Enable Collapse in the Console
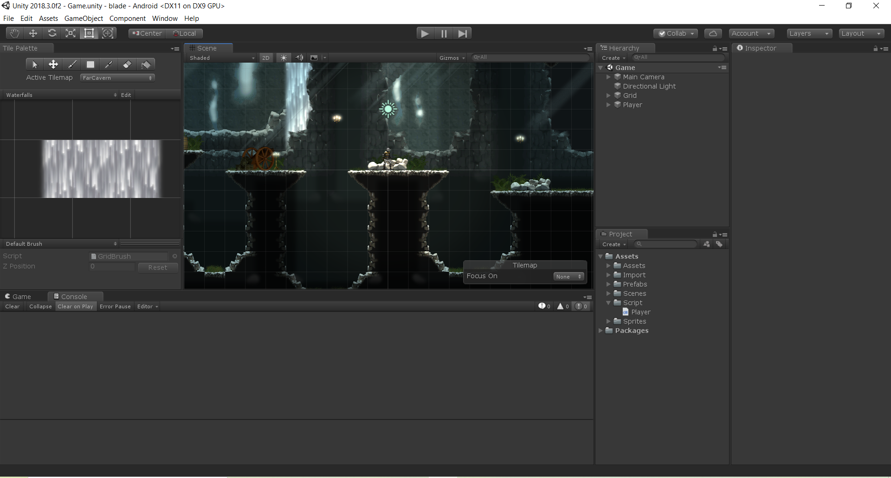The image size is (891, 478). [40, 306]
